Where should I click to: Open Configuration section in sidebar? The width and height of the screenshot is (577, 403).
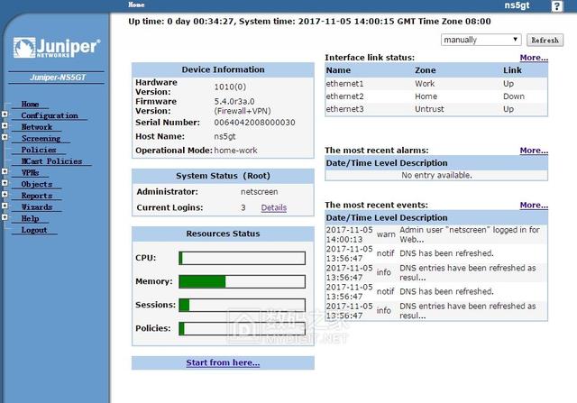coord(50,115)
